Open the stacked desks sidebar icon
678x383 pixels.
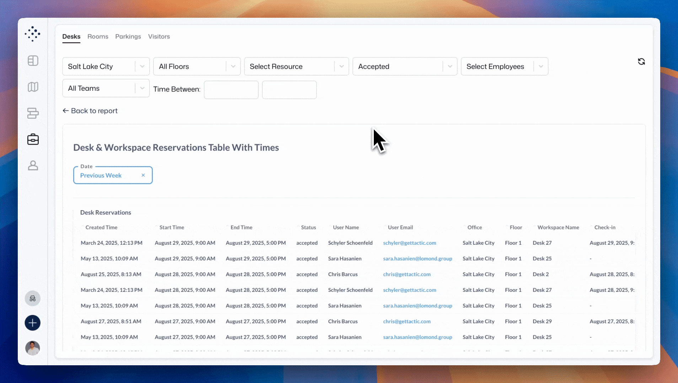[x=33, y=113]
